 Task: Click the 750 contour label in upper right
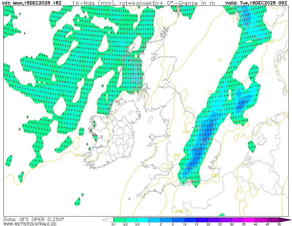(x=270, y=42)
